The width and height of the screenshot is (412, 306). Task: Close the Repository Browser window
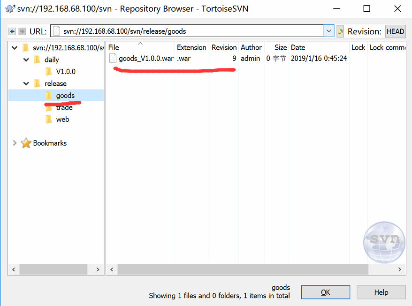coord(397,8)
